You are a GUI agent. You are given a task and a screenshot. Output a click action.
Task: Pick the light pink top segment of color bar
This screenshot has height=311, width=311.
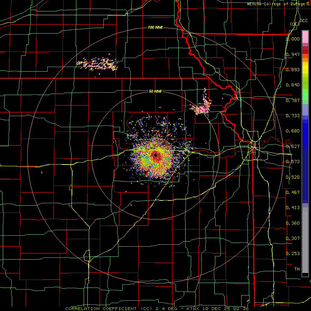pyautogui.click(x=305, y=37)
